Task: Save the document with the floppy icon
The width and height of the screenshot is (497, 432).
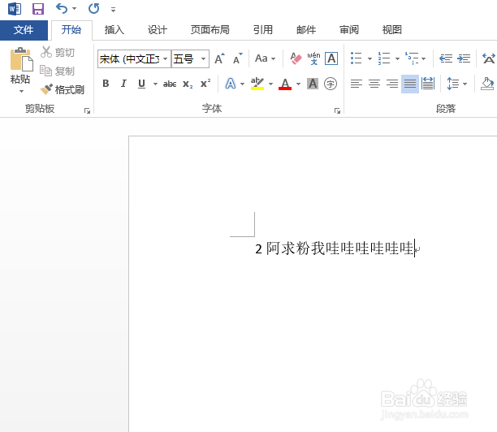Action: pyautogui.click(x=38, y=9)
